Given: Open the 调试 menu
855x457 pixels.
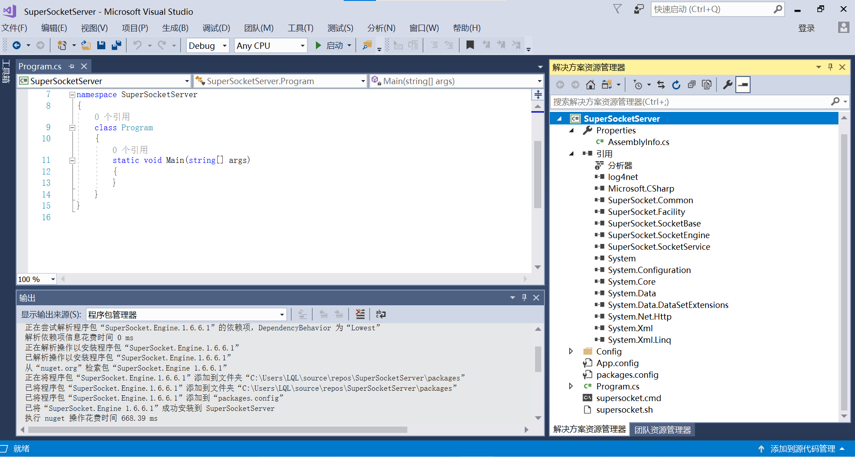Looking at the screenshot, I should point(216,28).
